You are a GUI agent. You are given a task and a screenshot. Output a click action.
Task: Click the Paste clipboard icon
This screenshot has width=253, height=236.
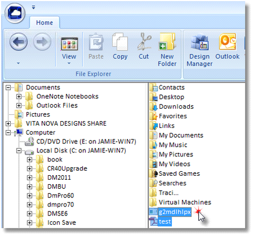click(x=96, y=47)
